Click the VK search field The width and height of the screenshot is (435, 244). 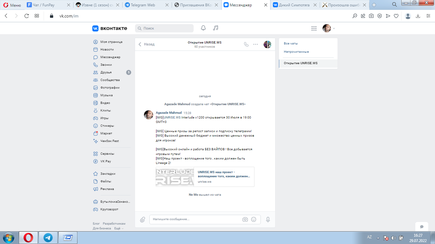pos(164,28)
